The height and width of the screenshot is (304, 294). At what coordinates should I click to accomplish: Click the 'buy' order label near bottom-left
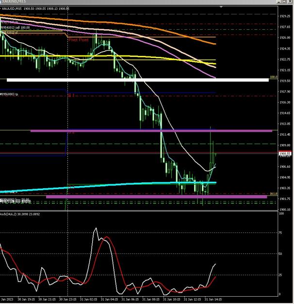16,201
